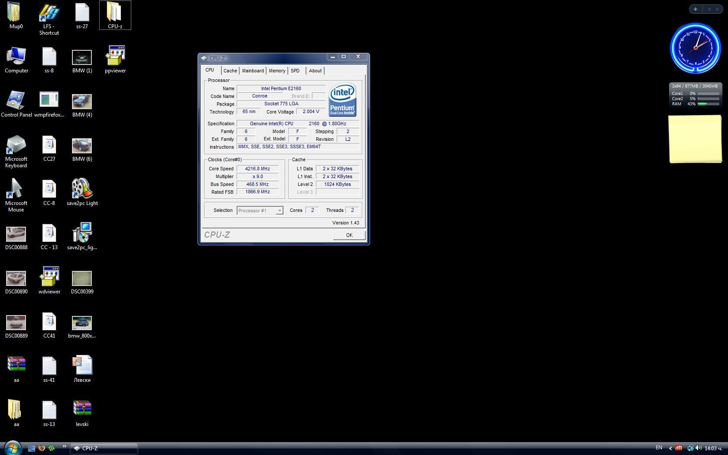Select the DSC00890 photo icon
This screenshot has height=455, width=728.
click(x=16, y=278)
